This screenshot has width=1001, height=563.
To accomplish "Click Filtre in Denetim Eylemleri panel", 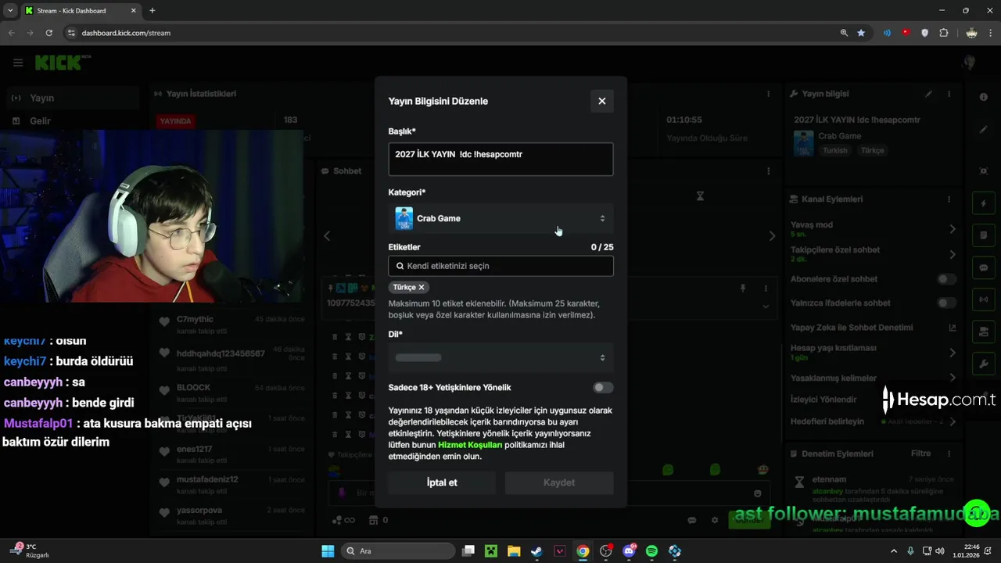I will (920, 454).
